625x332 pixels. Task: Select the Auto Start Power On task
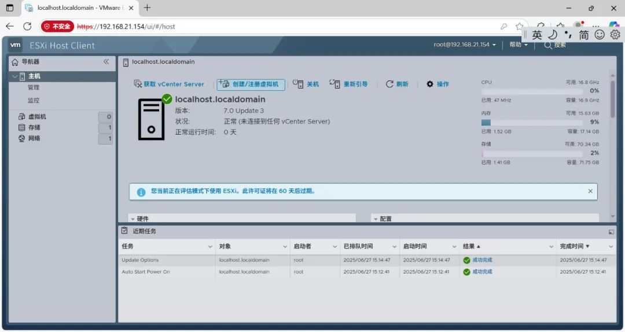click(367, 271)
